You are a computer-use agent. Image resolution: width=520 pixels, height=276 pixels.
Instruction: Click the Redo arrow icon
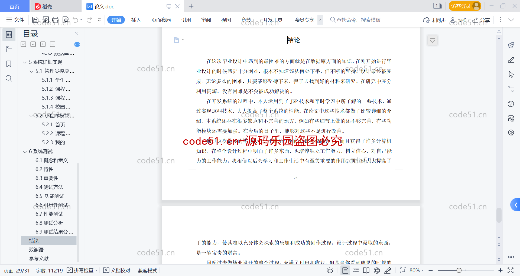(89, 20)
